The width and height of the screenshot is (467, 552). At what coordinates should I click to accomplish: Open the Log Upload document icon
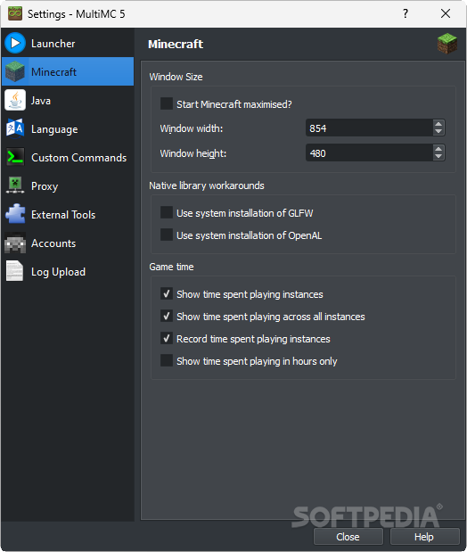[x=15, y=271]
